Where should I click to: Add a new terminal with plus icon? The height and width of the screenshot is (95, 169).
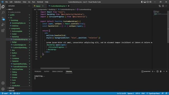152,72
